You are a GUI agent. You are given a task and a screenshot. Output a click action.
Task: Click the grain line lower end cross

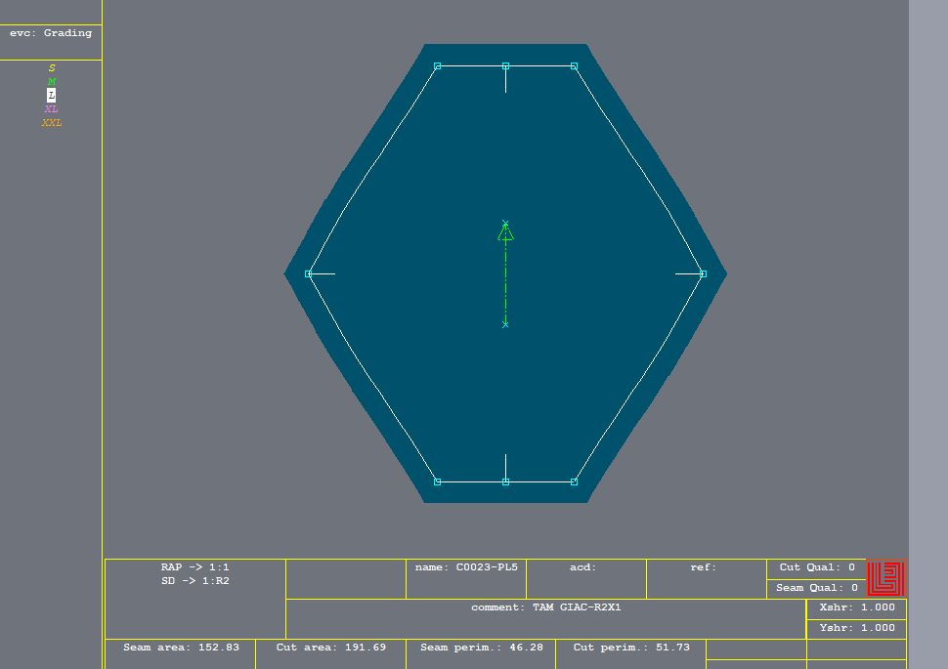pyautogui.click(x=505, y=324)
